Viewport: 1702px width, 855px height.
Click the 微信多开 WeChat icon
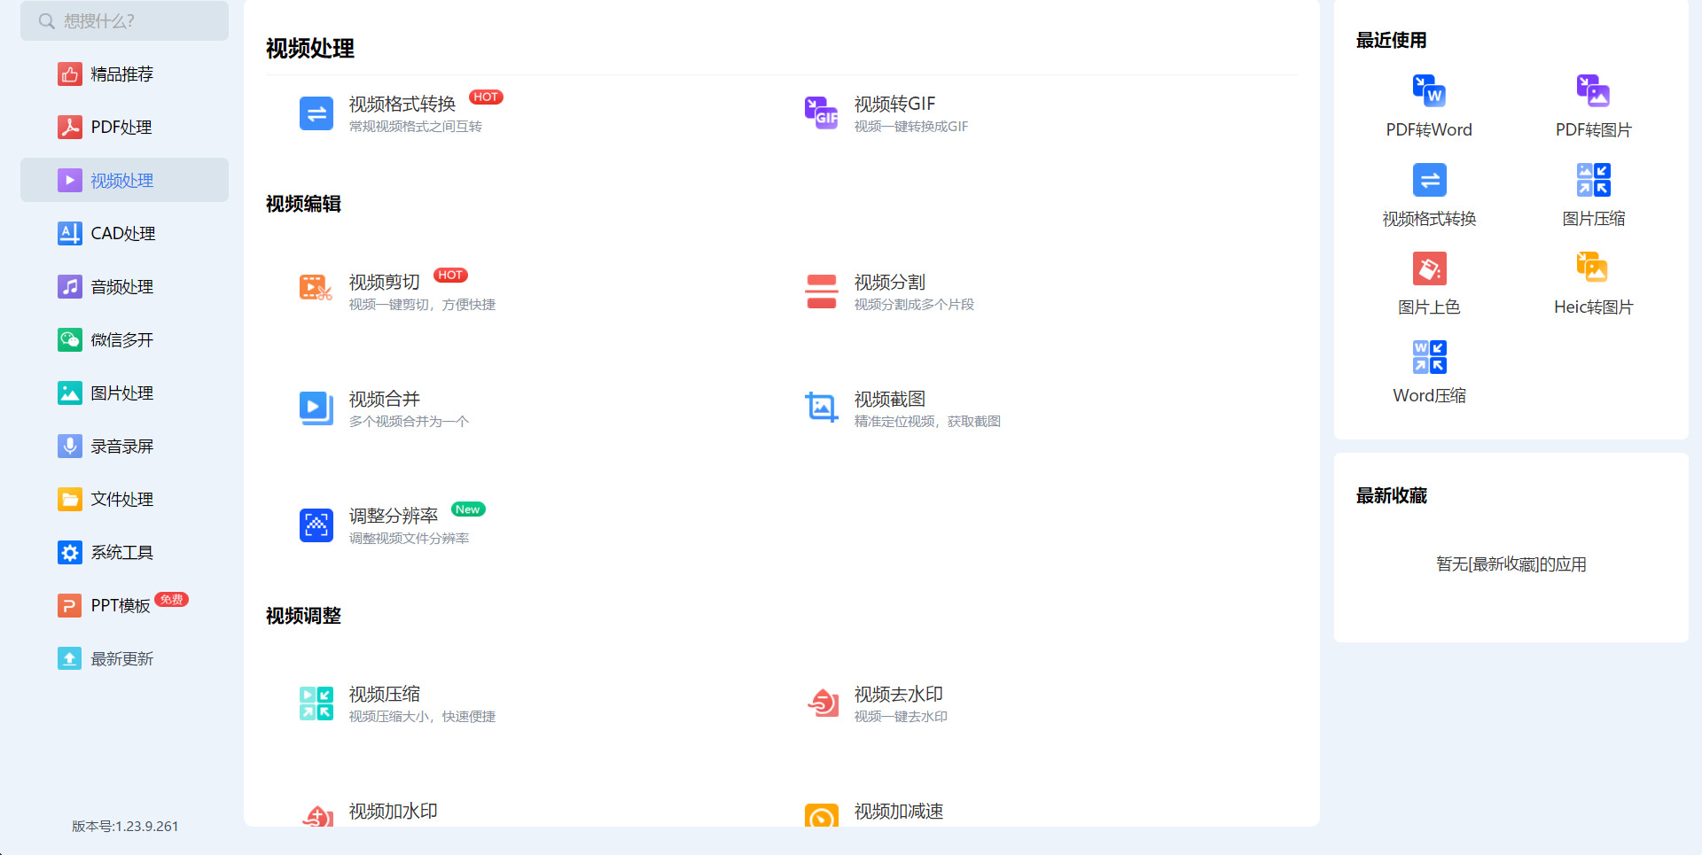coord(69,340)
